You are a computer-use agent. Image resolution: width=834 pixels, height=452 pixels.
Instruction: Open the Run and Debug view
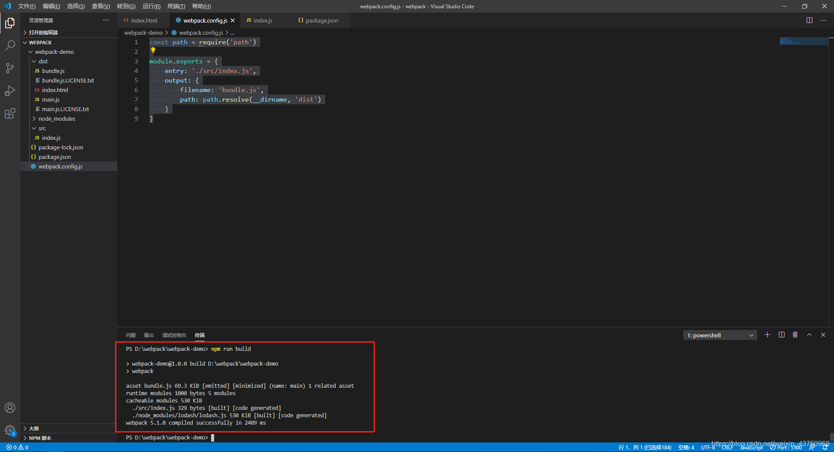pyautogui.click(x=10, y=91)
